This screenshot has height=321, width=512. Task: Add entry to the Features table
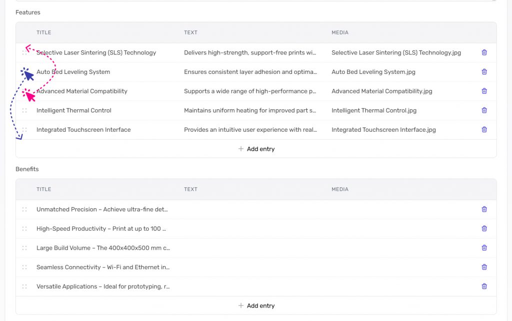point(256,149)
